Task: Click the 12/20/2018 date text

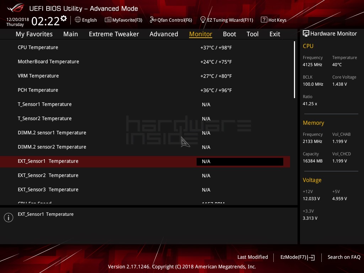Action: (x=18, y=20)
